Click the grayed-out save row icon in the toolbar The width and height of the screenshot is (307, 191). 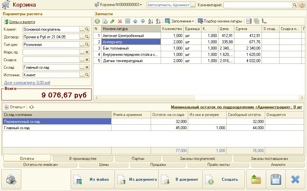pyautogui.click(x=128, y=21)
